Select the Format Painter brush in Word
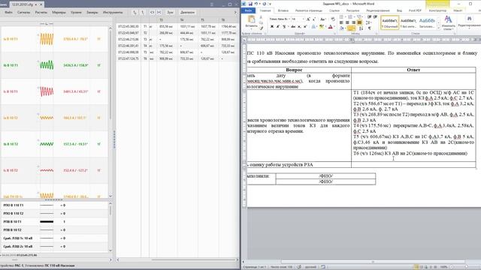This screenshot has height=270, width=481. tap(261, 28)
